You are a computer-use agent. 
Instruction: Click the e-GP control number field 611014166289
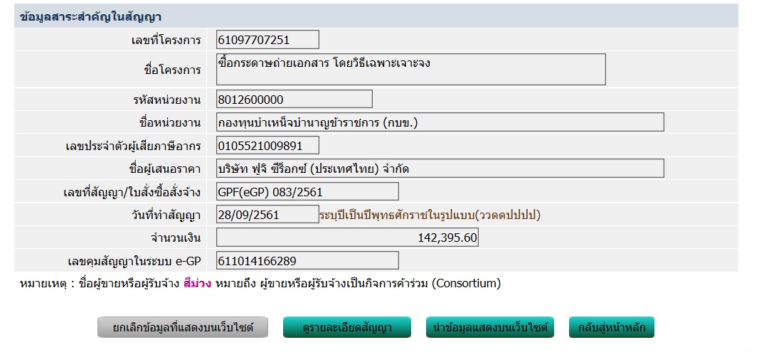pyautogui.click(x=307, y=260)
